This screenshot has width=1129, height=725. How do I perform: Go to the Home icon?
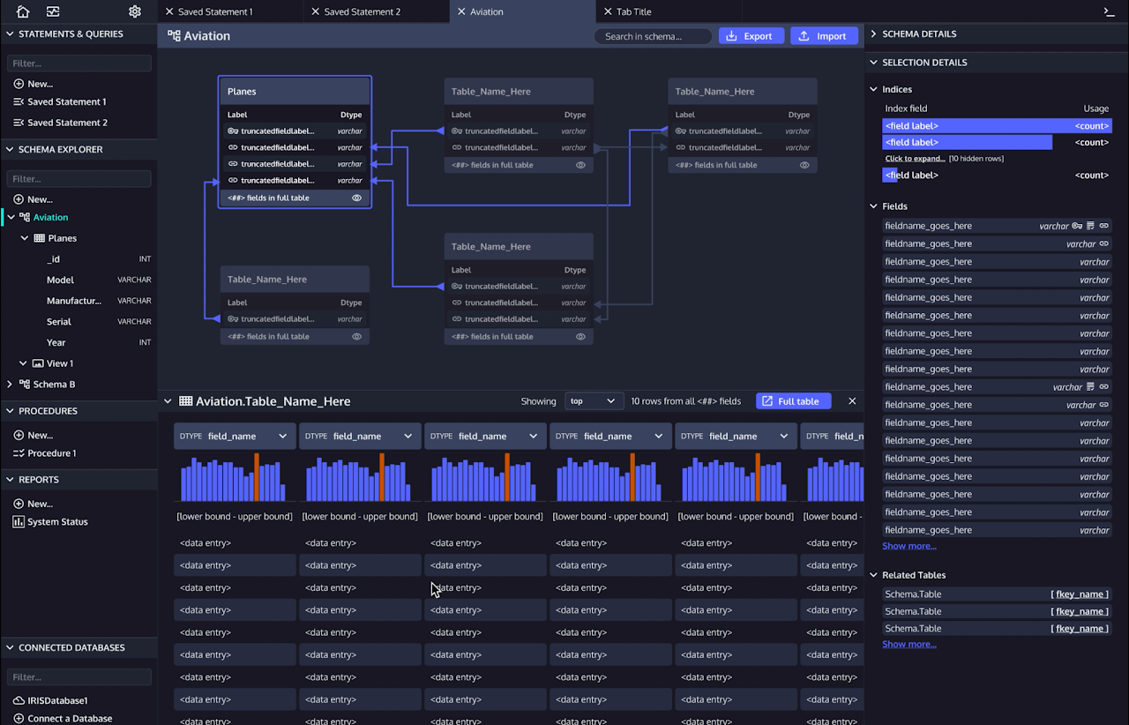(x=23, y=11)
